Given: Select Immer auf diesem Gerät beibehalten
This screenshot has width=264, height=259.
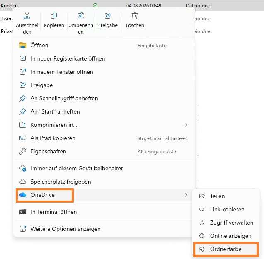Looking at the screenshot, I should 104,168.
